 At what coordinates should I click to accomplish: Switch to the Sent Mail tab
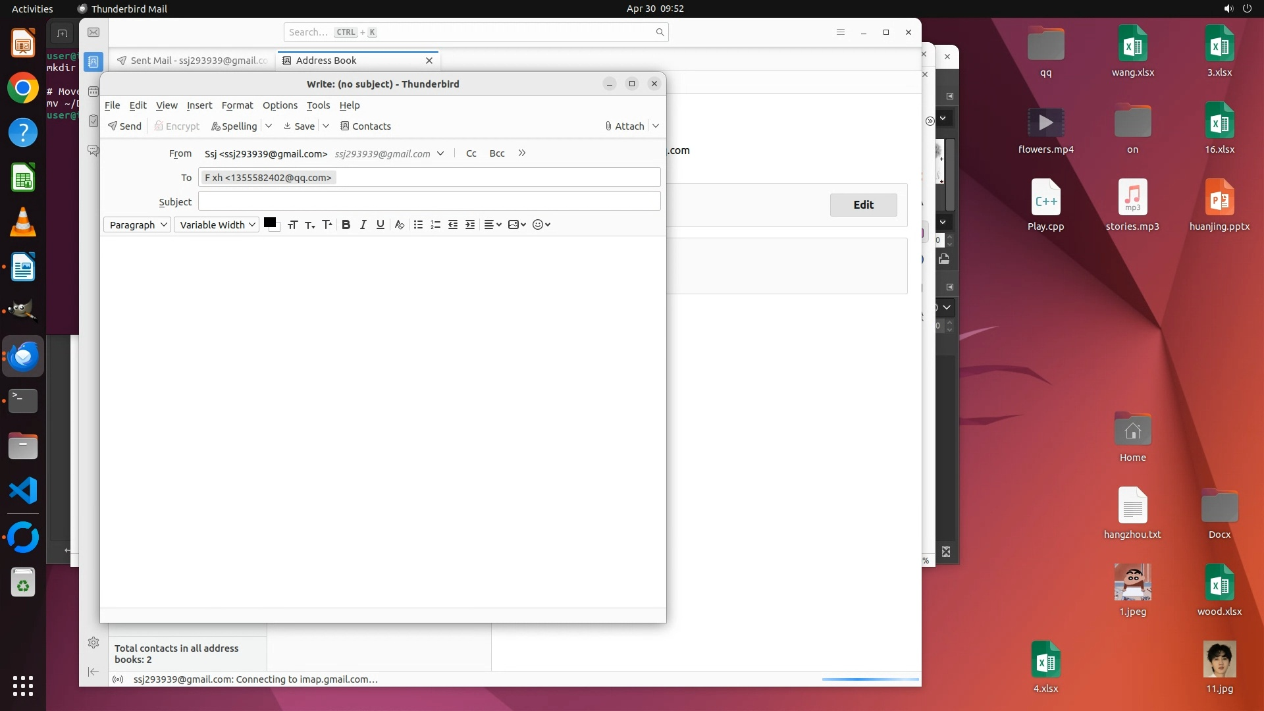(193, 61)
